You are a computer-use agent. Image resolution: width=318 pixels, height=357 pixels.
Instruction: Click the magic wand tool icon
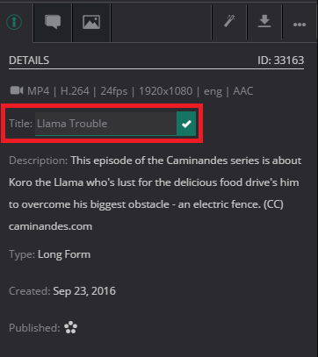pos(229,22)
